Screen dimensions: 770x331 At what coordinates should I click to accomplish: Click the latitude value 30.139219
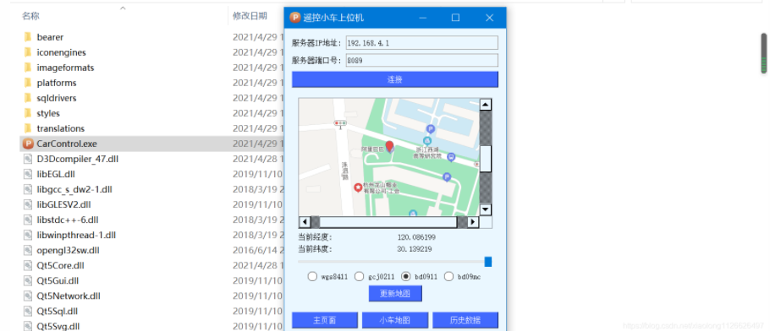point(415,249)
